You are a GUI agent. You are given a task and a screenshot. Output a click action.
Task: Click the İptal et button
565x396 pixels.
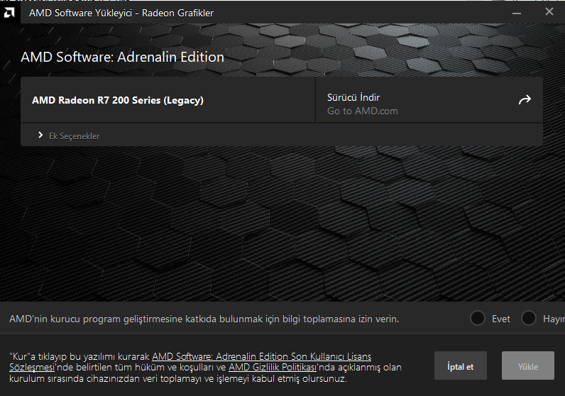pyautogui.click(x=460, y=365)
